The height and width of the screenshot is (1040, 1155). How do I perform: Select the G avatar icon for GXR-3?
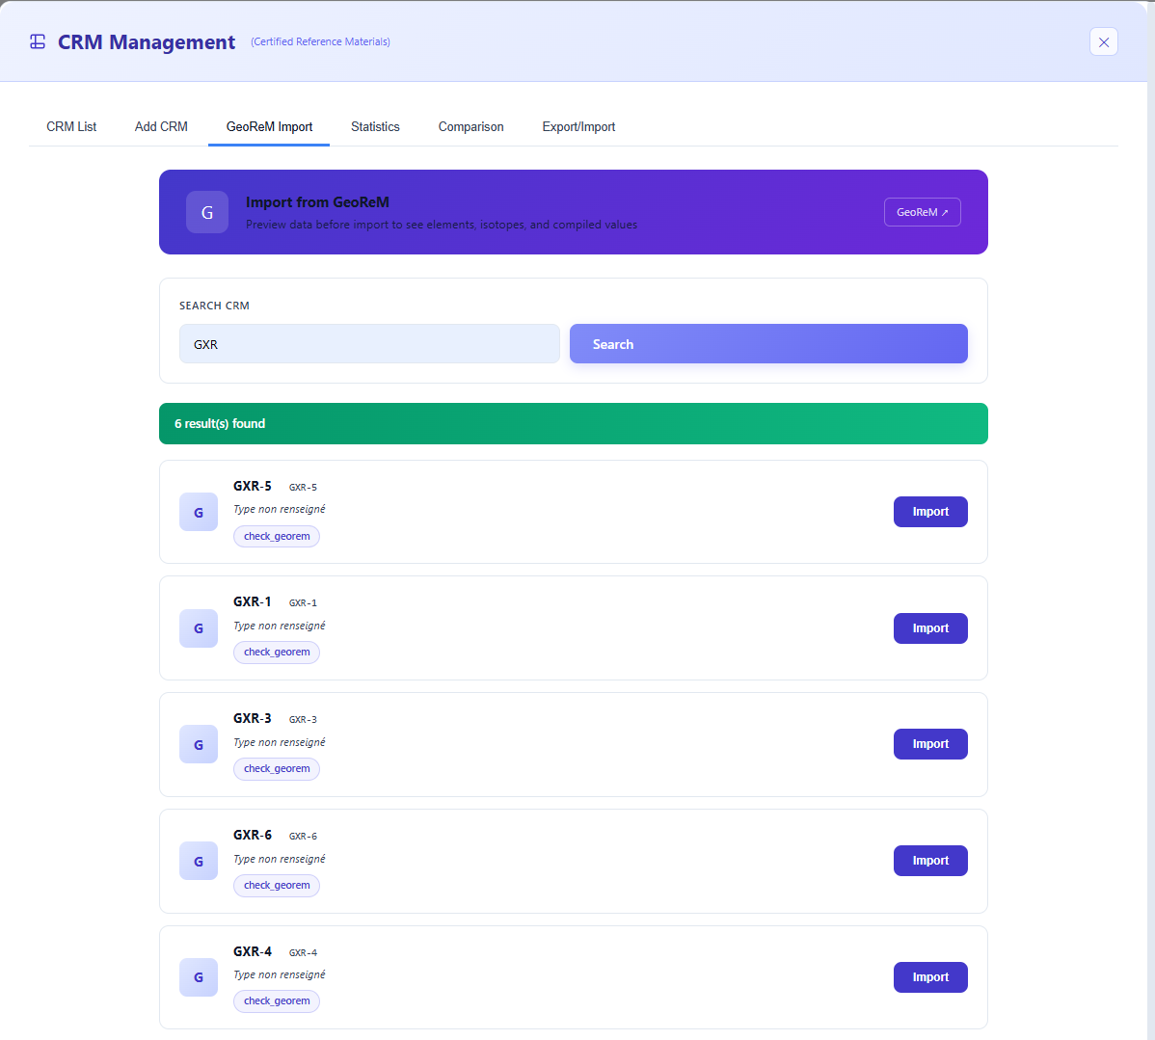[x=198, y=744]
